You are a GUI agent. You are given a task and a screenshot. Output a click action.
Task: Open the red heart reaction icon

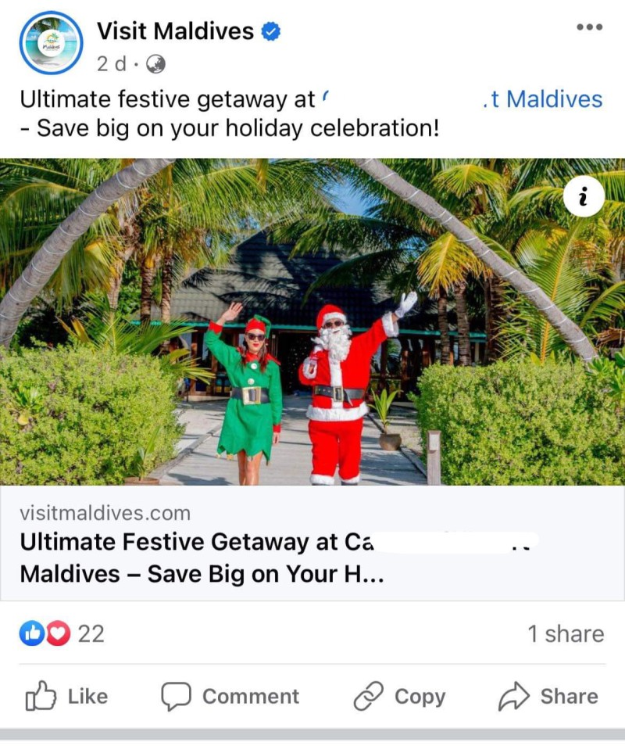(x=58, y=633)
